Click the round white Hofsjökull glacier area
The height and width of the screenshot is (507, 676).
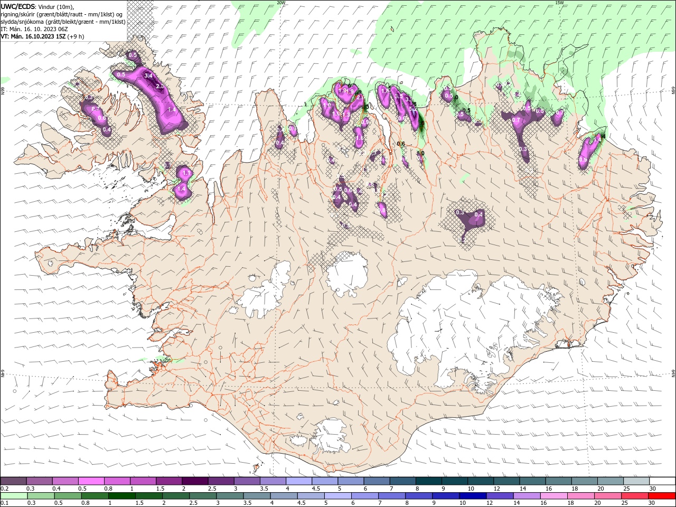tap(347, 275)
